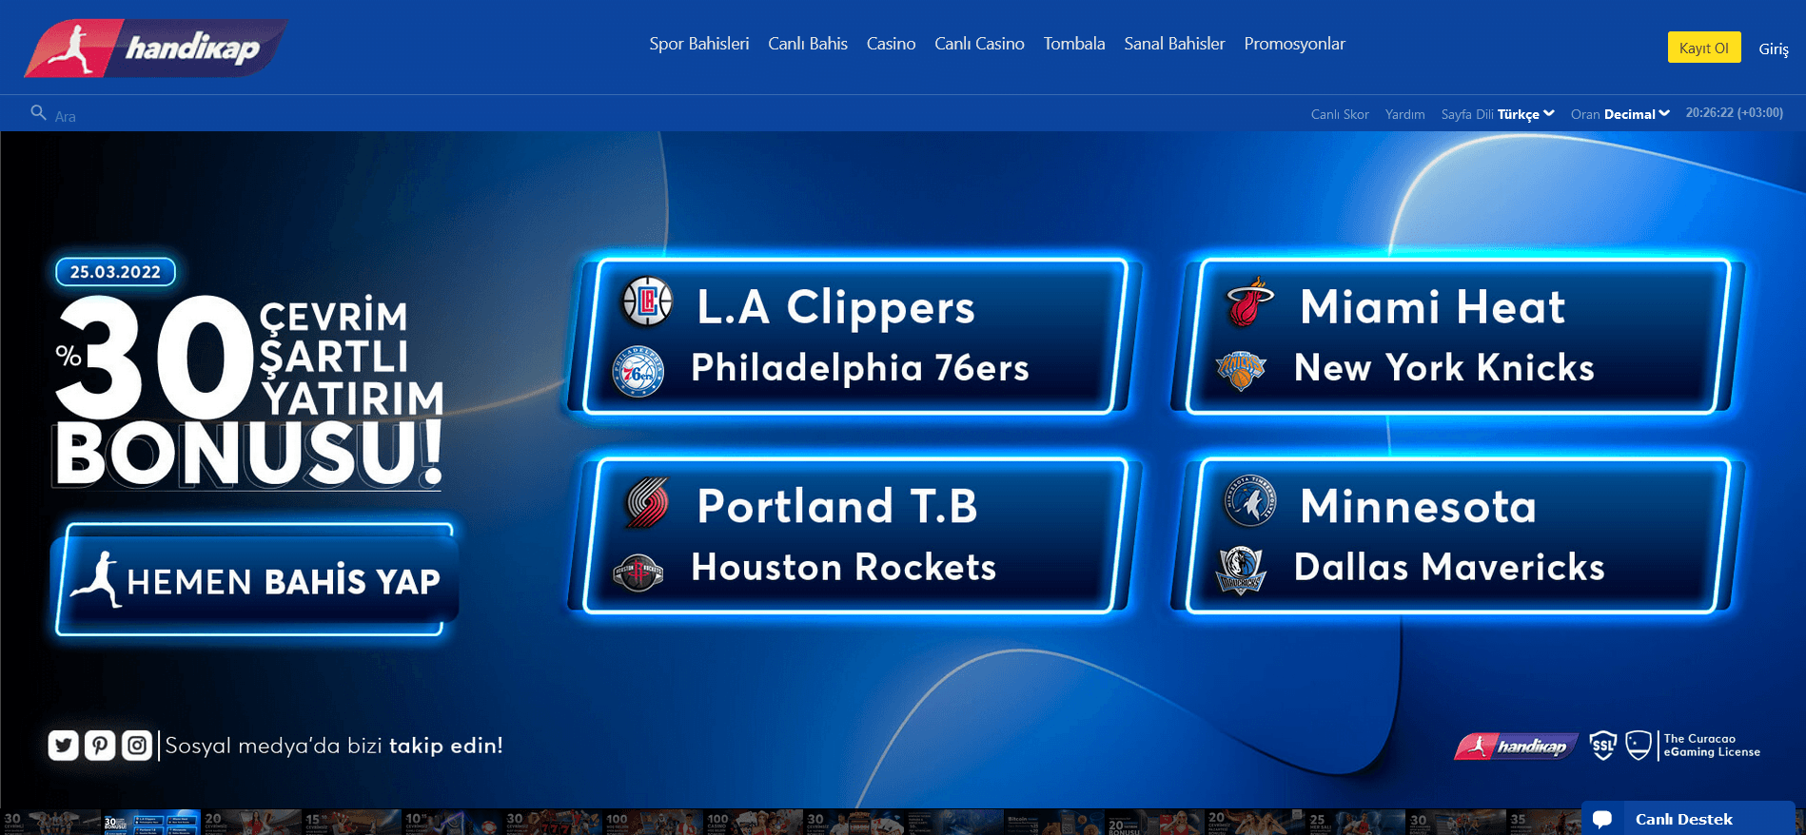Click the handikap logo in the header
1806x835 pixels.
coord(155,48)
